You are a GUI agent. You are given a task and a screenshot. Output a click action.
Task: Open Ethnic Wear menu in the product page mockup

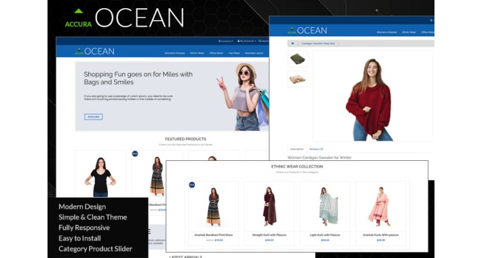click(x=409, y=33)
